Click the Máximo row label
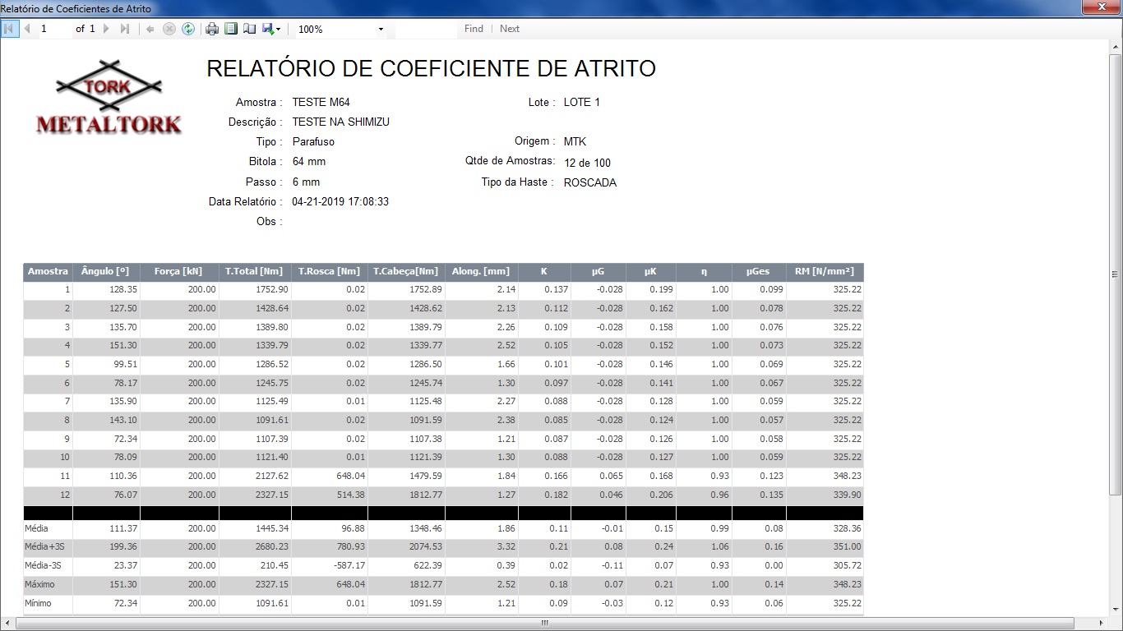 (x=39, y=584)
